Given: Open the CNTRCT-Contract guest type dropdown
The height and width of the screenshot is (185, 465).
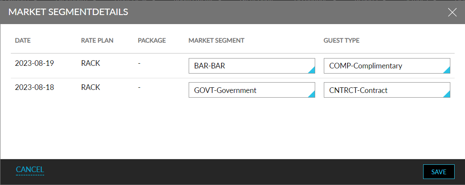Looking at the screenshot, I should tap(387, 90).
